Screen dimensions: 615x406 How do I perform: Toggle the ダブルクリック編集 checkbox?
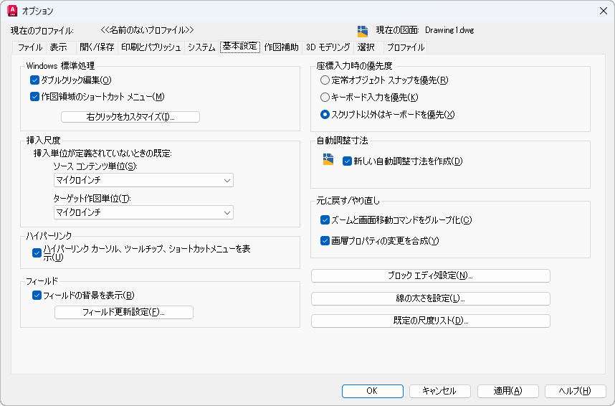pos(34,80)
